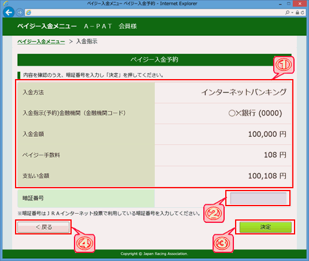
Task: Click the refresh icon in address bar
Action: click(x=302, y=13)
